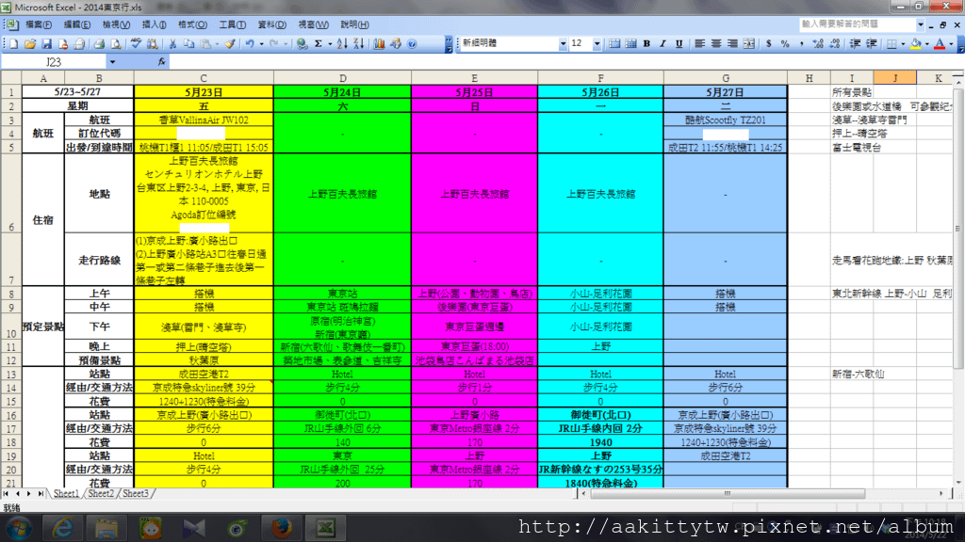Image resolution: width=965 pixels, height=542 pixels.
Task: Expand the AutoSum functions dropdown arrow
Action: 330,43
